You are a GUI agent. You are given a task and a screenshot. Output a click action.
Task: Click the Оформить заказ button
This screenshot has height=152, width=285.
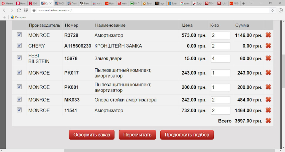(92, 135)
